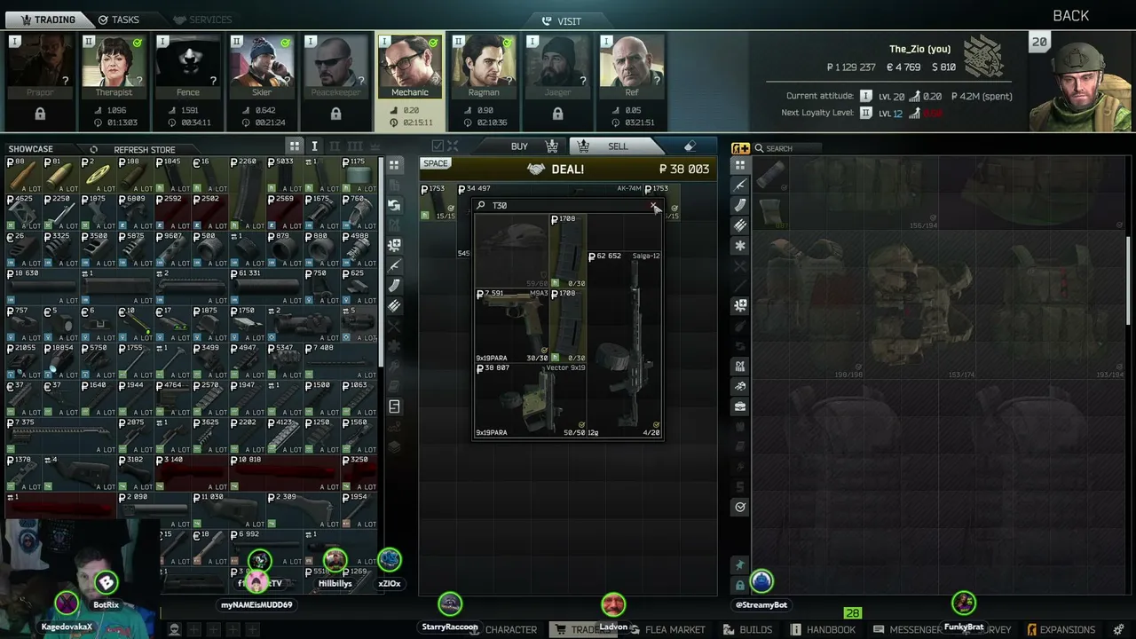The height and width of the screenshot is (639, 1136).
Task: Select the Saiga-12 shotgun priced 62 652
Action: click(625, 343)
